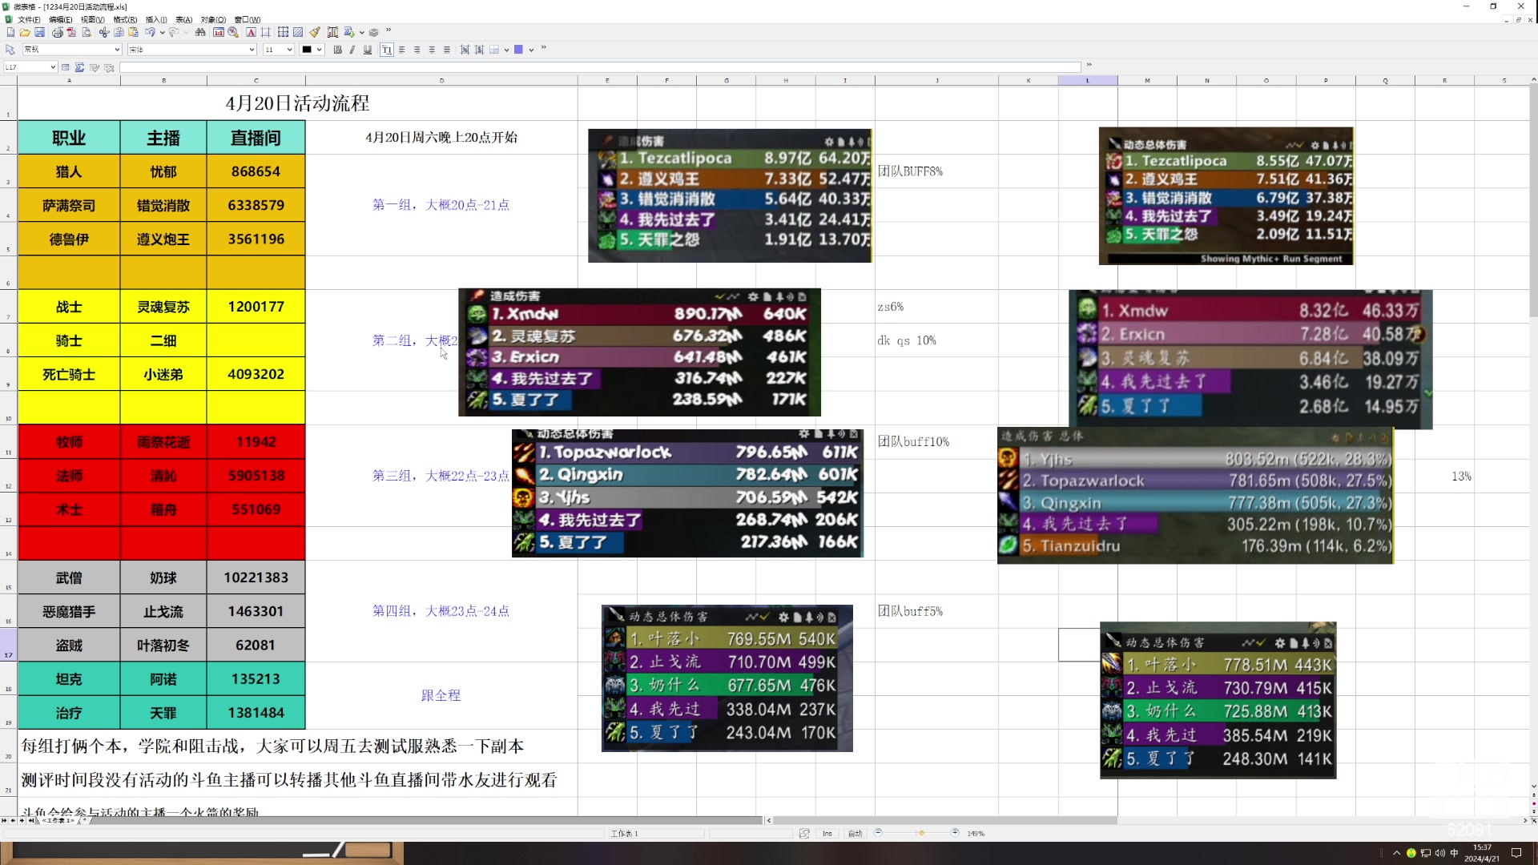Print the worksheet using printer icon

tap(58, 32)
